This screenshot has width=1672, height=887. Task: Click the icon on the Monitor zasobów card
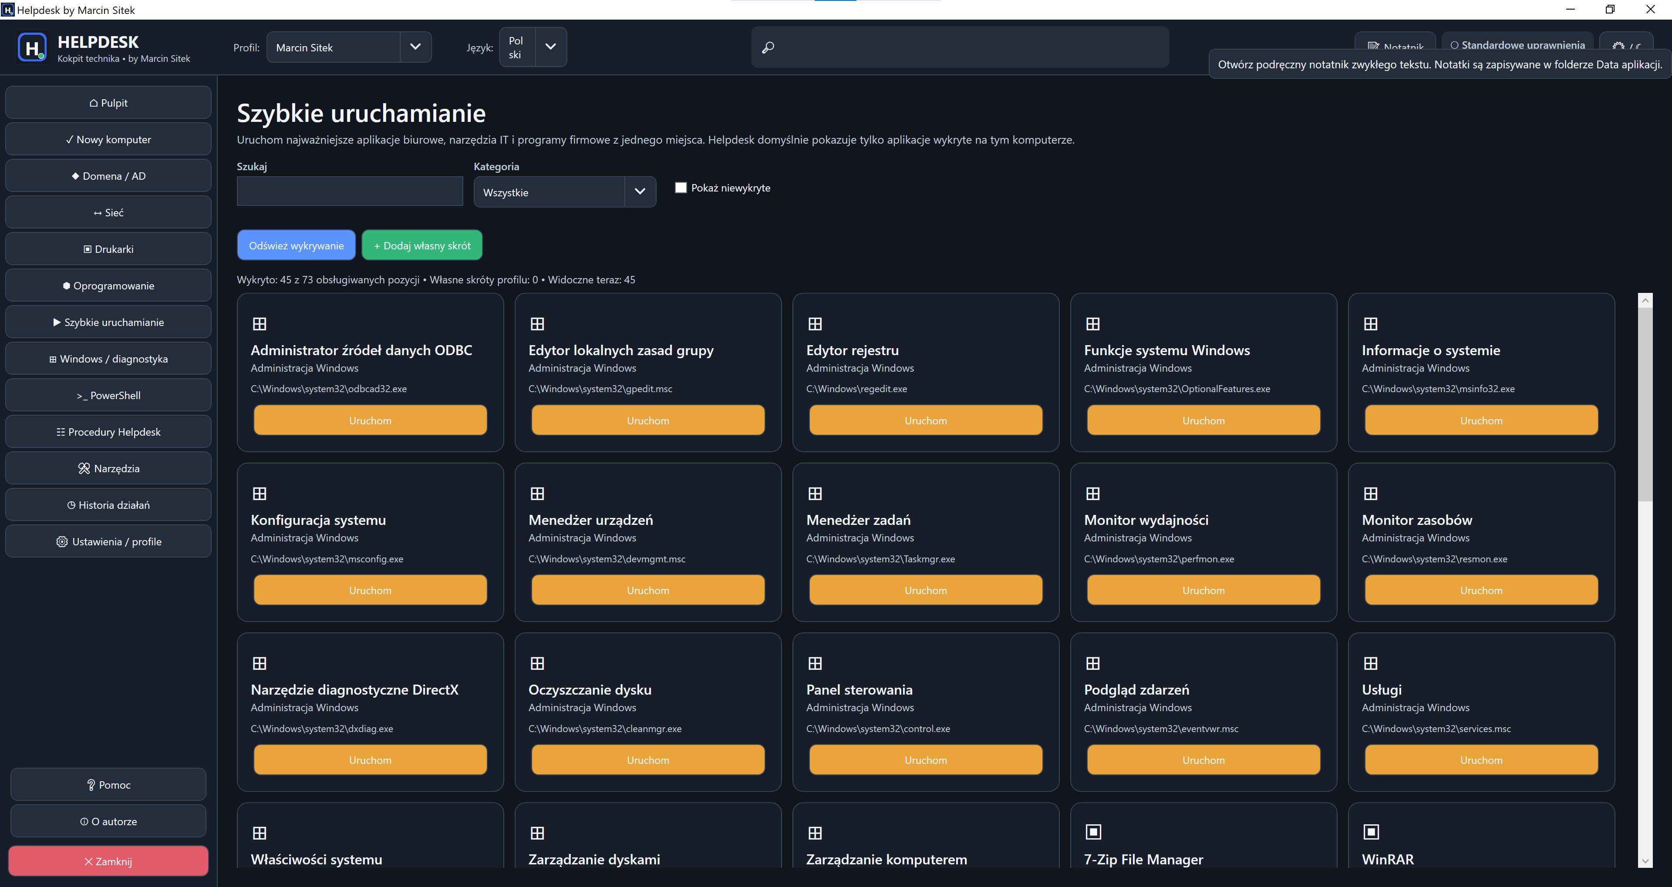point(1371,494)
